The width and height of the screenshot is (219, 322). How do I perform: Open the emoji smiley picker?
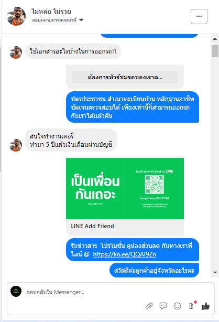(177, 306)
